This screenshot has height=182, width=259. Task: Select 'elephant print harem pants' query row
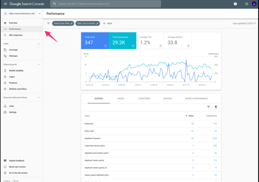pyautogui.click(x=151, y=153)
